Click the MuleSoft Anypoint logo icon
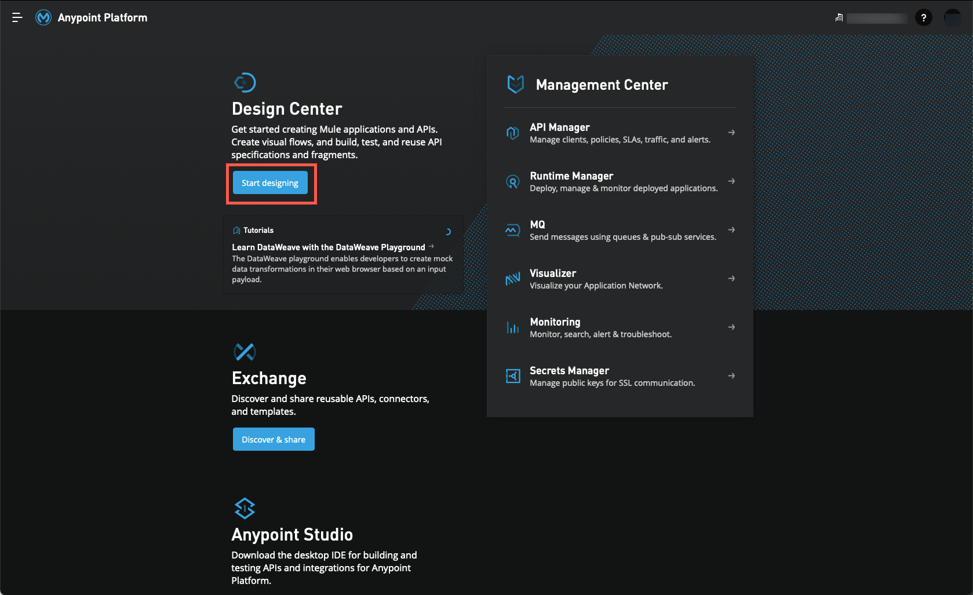The width and height of the screenshot is (973, 595). click(43, 18)
